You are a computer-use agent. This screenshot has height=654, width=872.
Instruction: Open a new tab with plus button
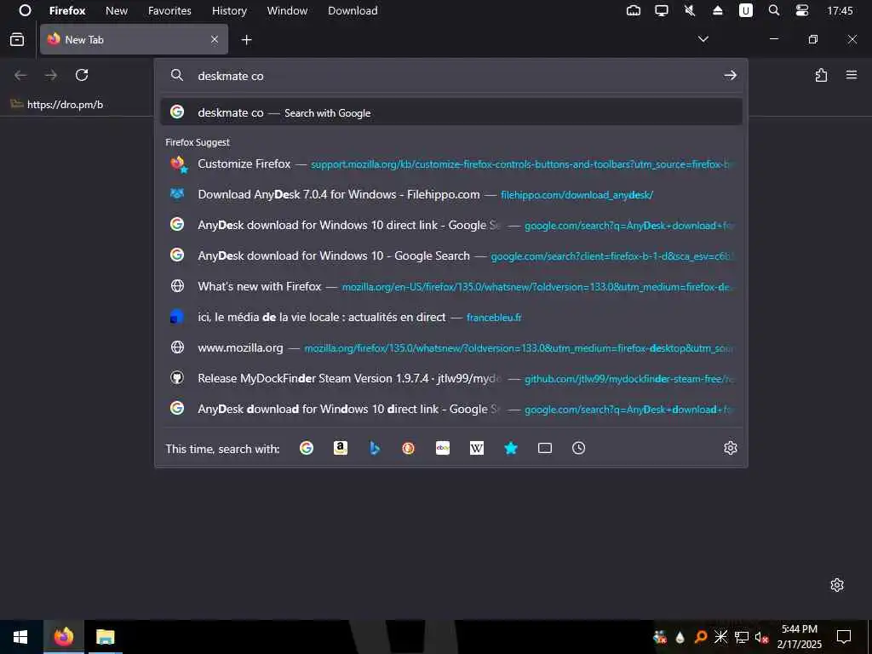point(246,39)
